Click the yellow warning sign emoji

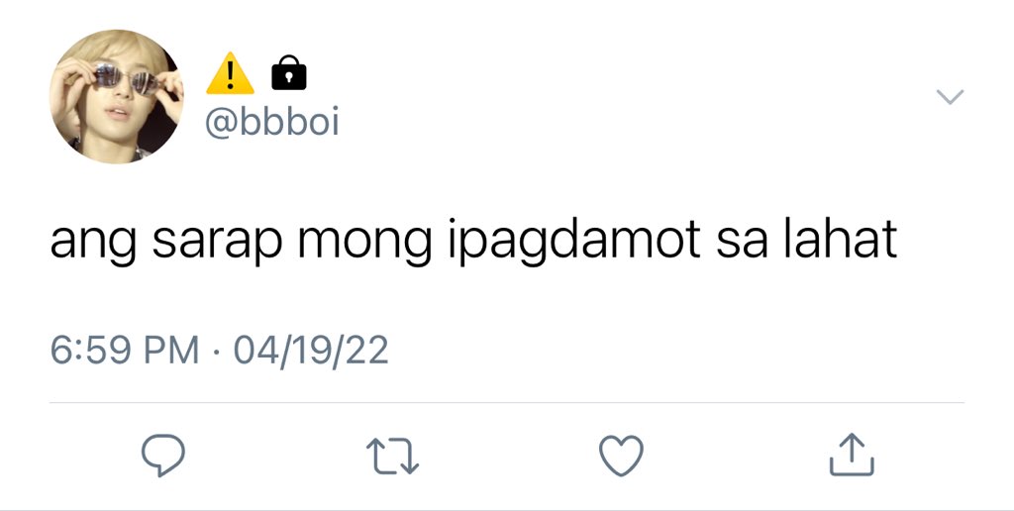(230, 73)
